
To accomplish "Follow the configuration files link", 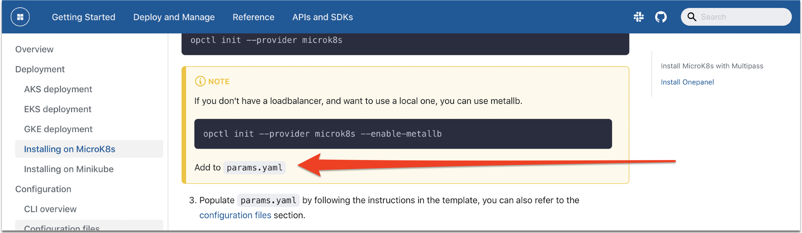I will pos(235,215).
